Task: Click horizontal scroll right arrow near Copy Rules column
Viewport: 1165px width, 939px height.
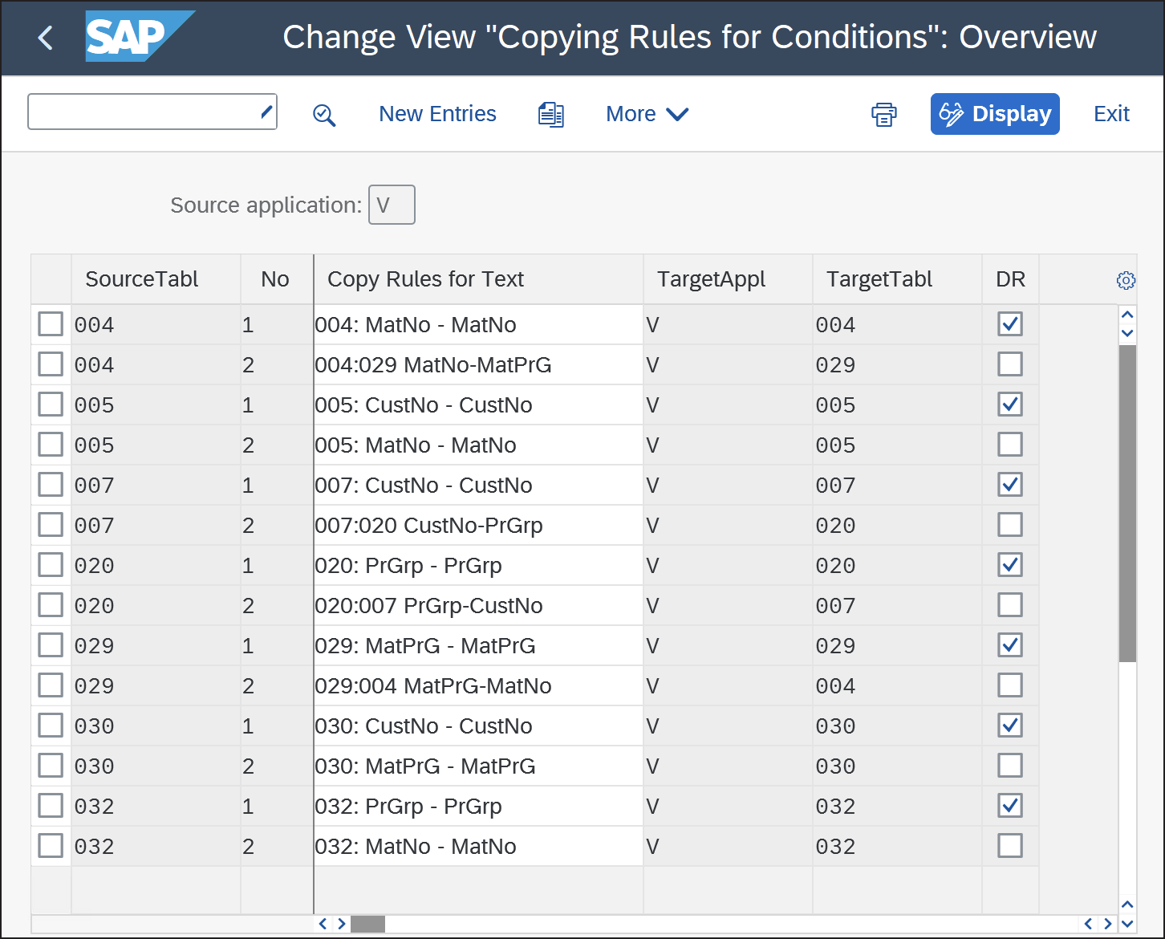Action: click(342, 924)
